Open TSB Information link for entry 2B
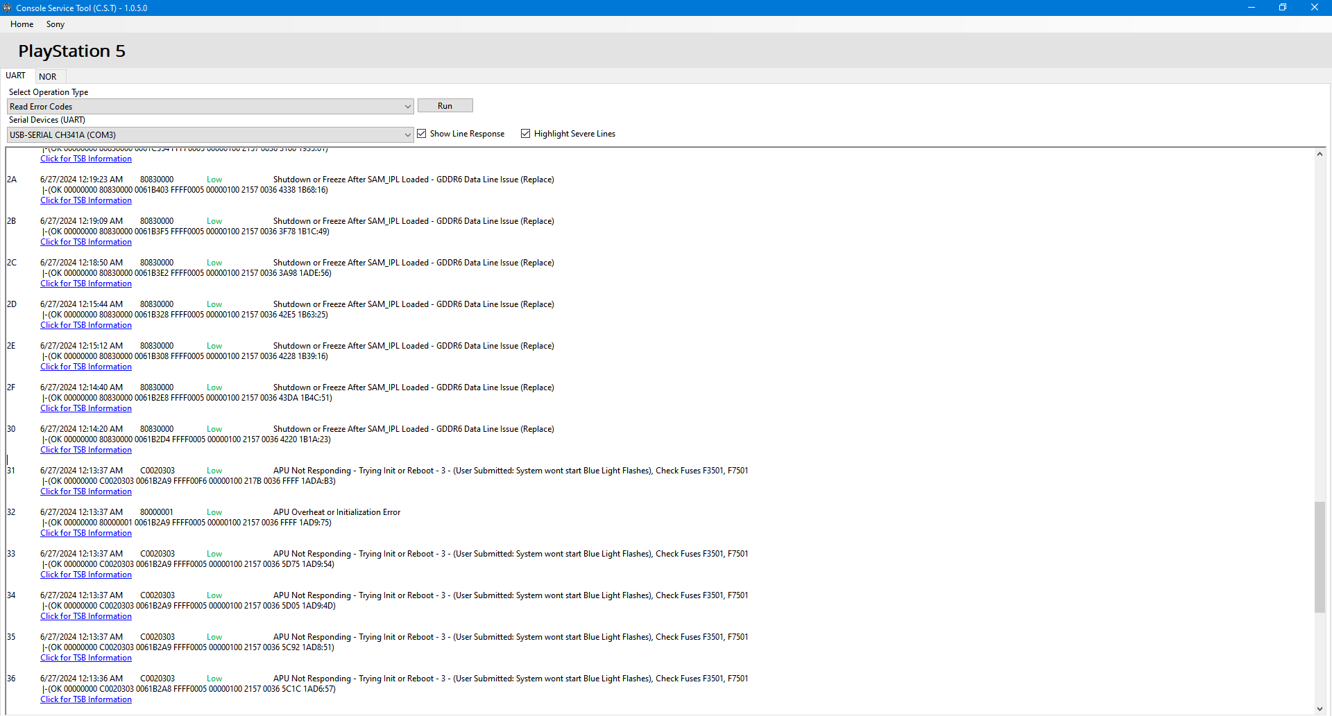1332x716 pixels. click(86, 242)
